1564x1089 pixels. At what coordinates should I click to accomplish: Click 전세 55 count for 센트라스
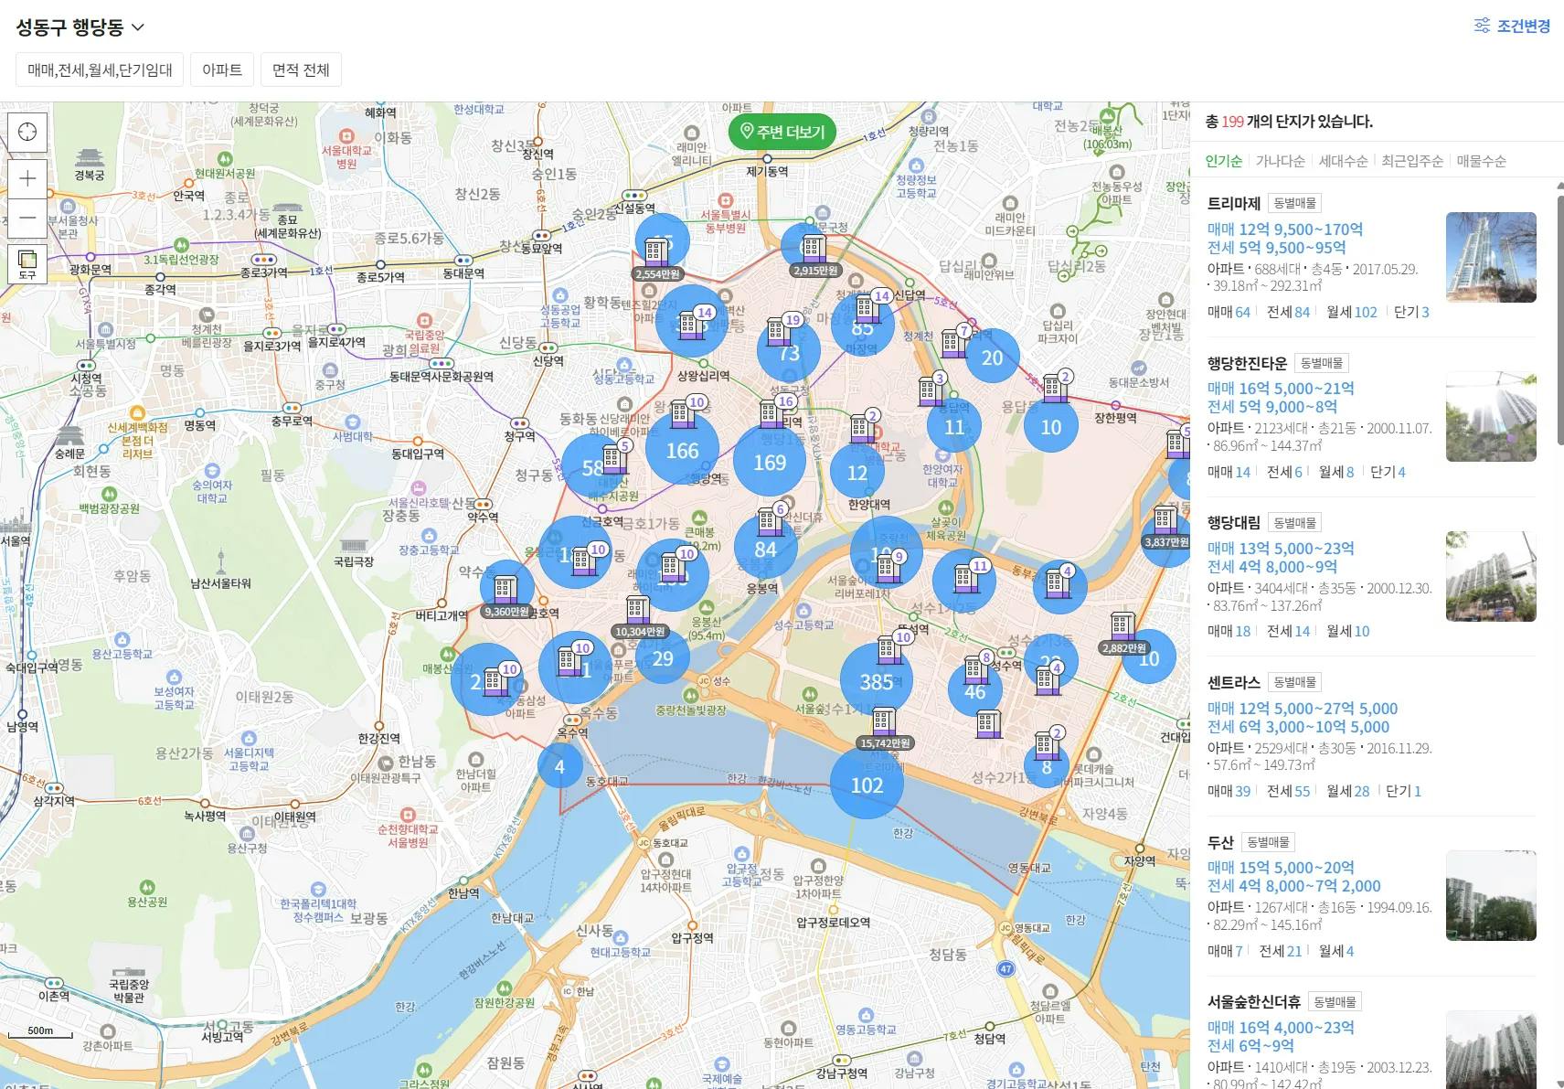click(1288, 791)
